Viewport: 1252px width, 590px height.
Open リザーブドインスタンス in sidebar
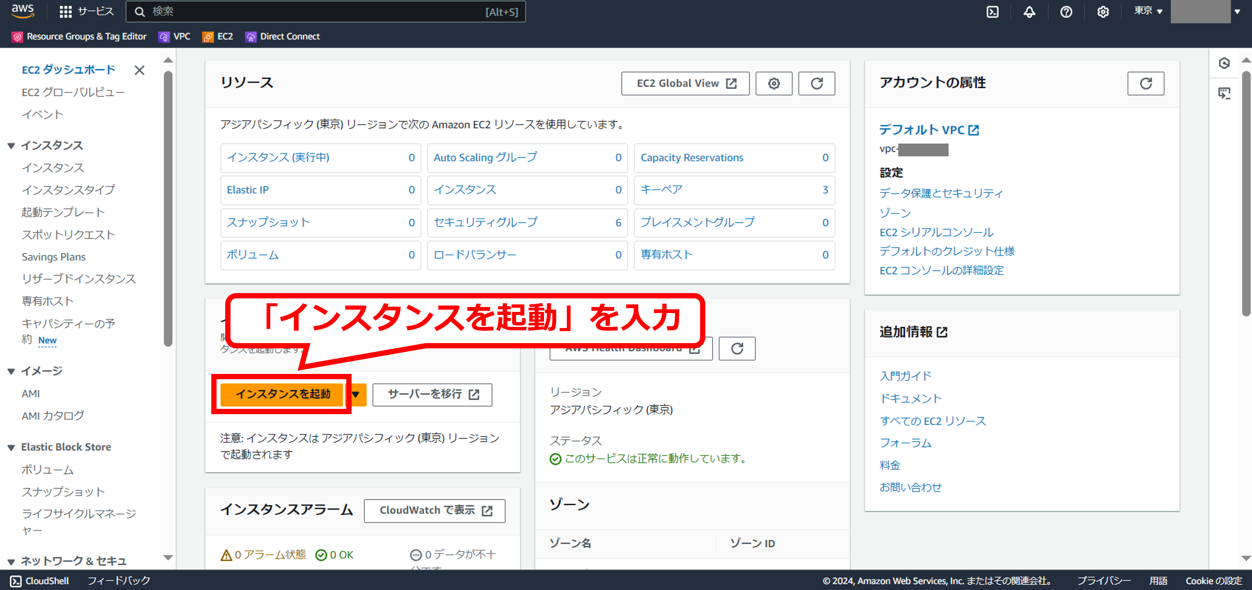coord(79,279)
